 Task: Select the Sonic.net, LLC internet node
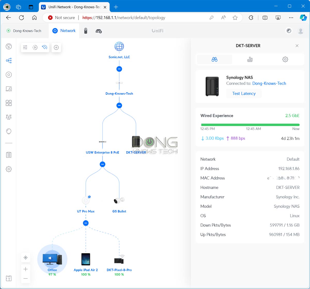pyautogui.click(x=119, y=50)
